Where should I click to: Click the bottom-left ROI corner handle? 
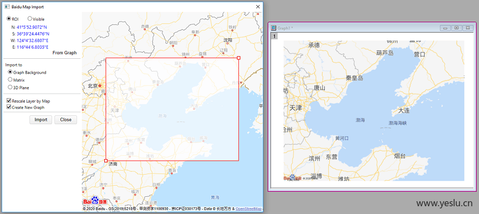click(106, 161)
